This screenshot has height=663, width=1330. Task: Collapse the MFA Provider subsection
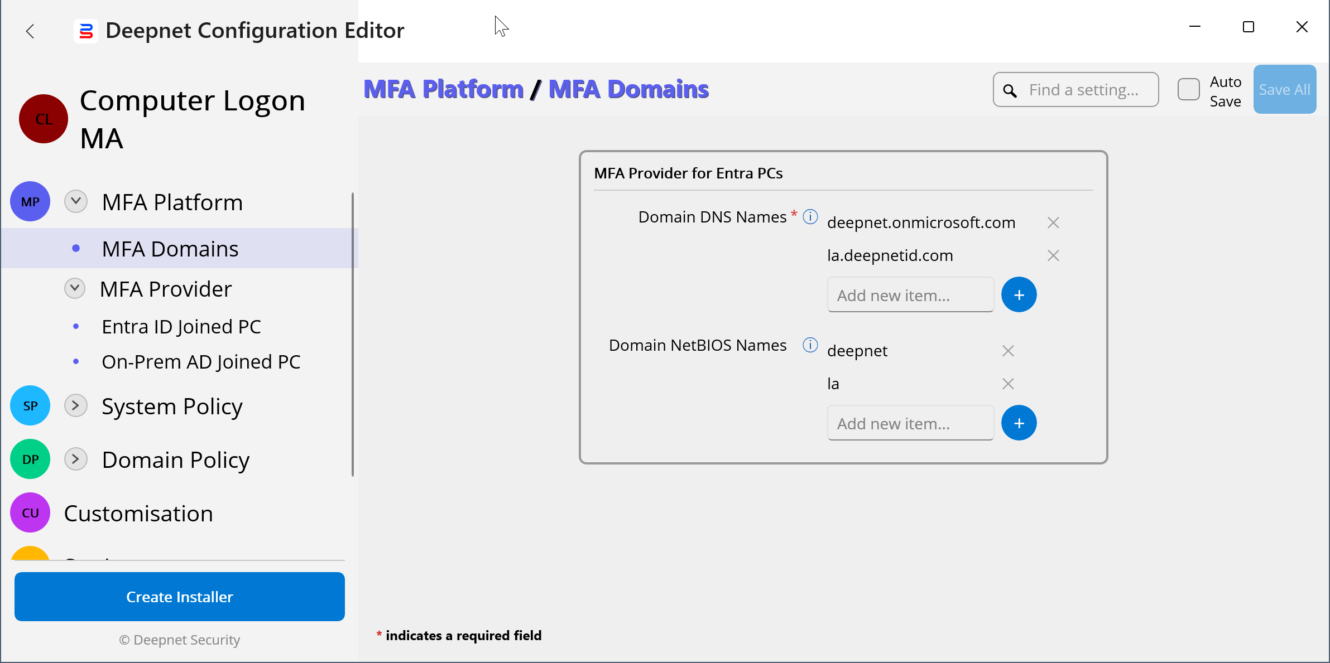pos(75,289)
